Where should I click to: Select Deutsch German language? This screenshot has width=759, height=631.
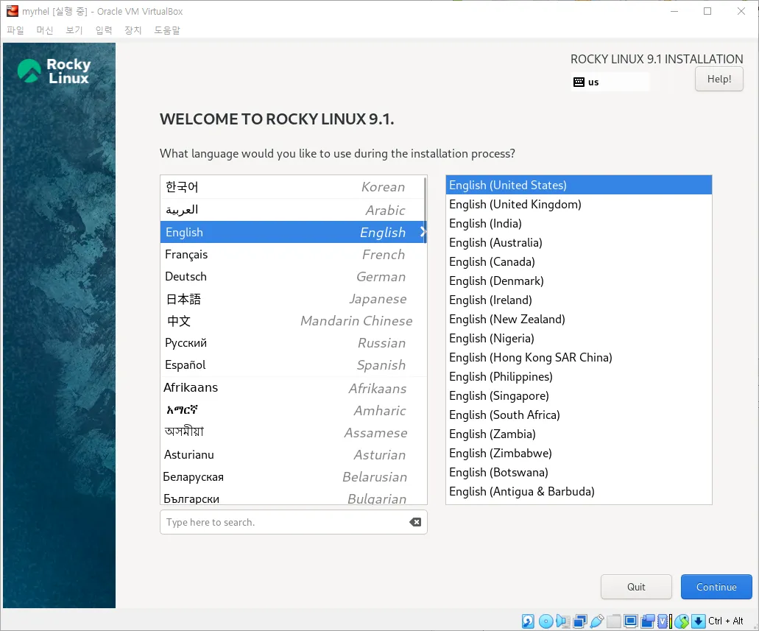[293, 277]
